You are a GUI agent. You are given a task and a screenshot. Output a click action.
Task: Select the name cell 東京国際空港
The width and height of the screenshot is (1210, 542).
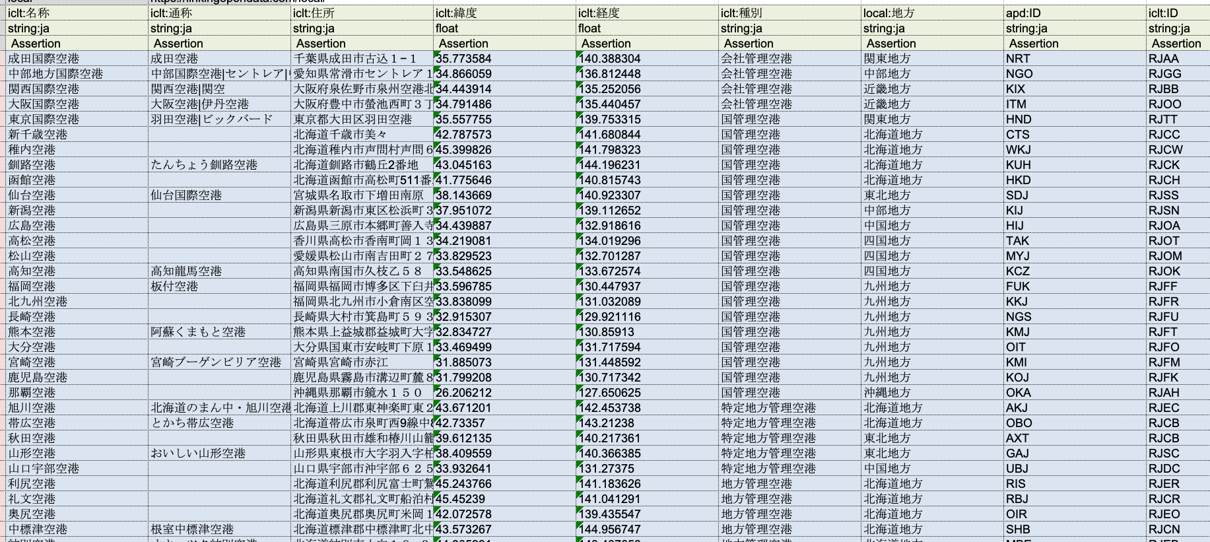pos(77,119)
